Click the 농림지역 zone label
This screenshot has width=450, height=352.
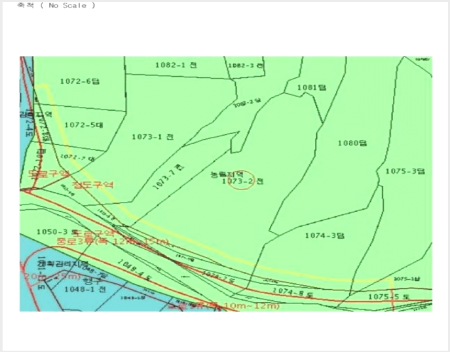click(227, 174)
